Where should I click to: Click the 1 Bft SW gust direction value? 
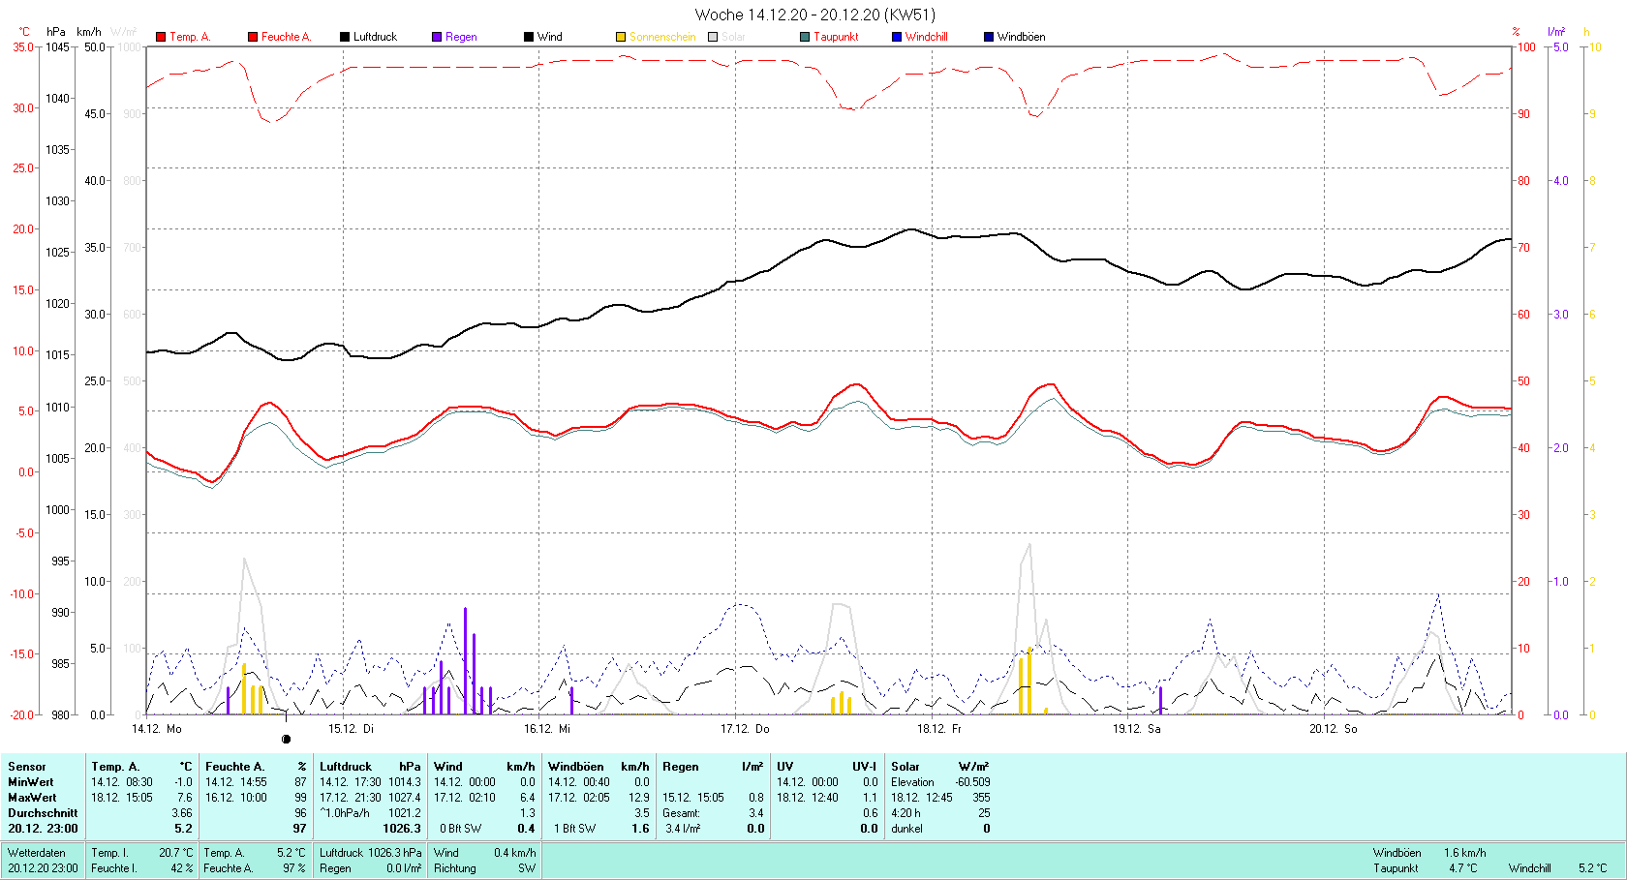point(574,828)
